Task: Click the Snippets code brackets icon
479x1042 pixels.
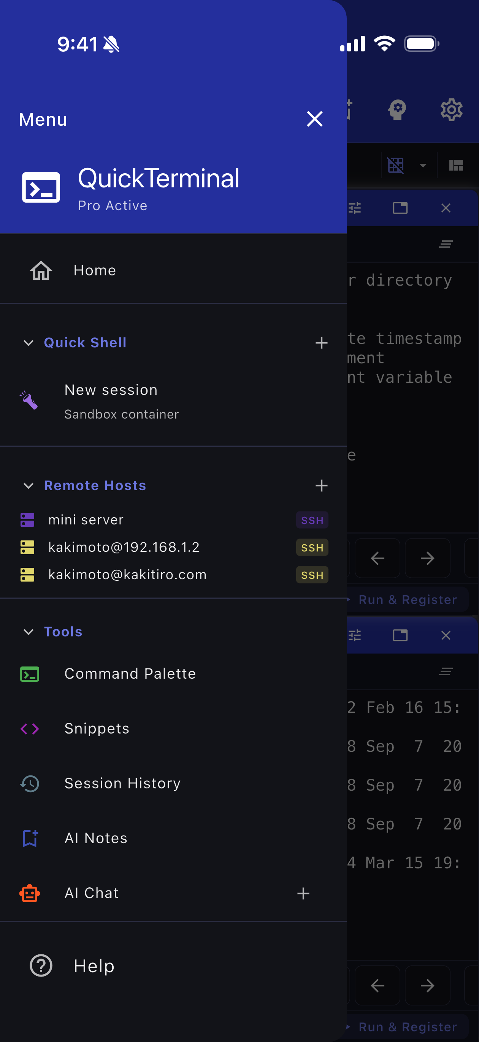Action: tap(30, 729)
